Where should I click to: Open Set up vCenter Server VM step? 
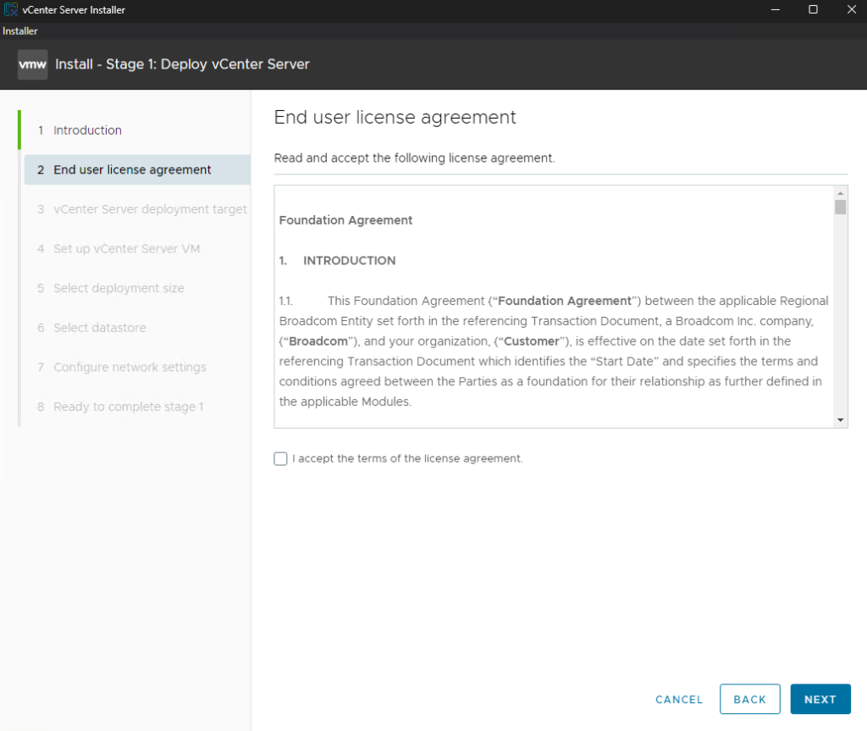click(126, 249)
